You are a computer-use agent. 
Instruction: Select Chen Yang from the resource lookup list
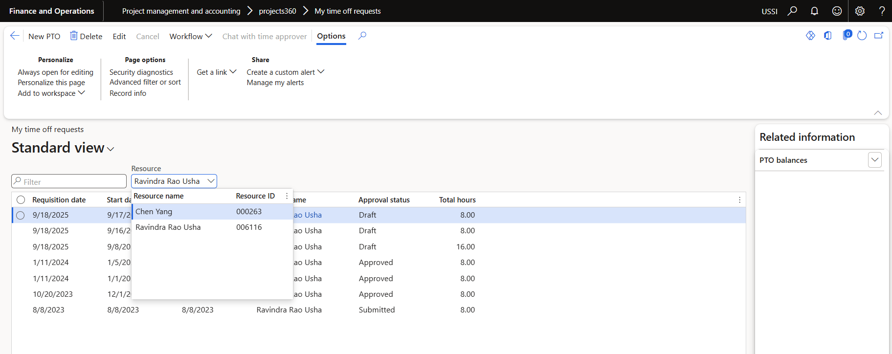[x=154, y=212]
